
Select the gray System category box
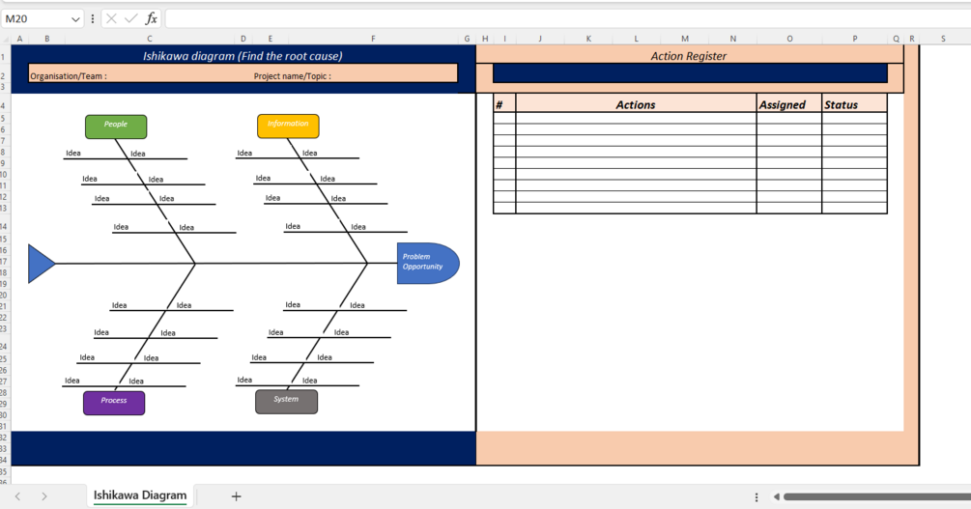pos(286,401)
